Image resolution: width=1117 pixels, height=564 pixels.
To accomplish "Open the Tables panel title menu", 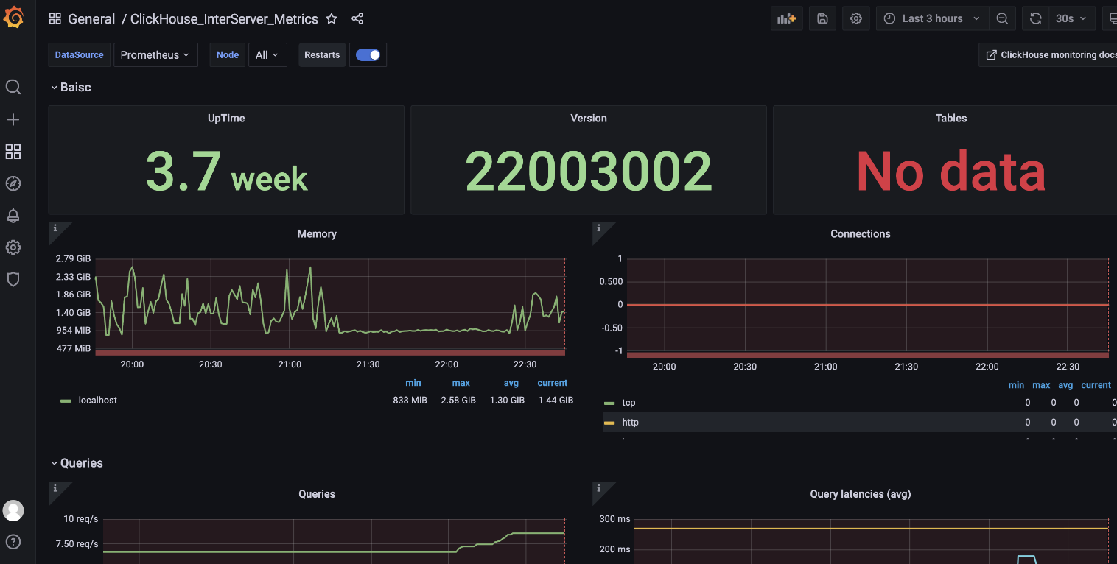I will coord(951,118).
